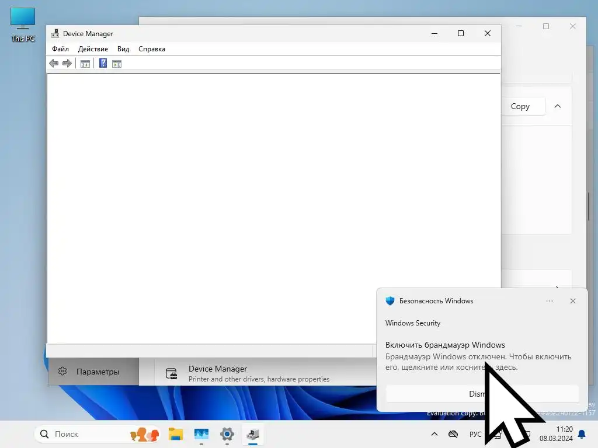Open the Файл menu
598x448 pixels.
pyautogui.click(x=60, y=49)
